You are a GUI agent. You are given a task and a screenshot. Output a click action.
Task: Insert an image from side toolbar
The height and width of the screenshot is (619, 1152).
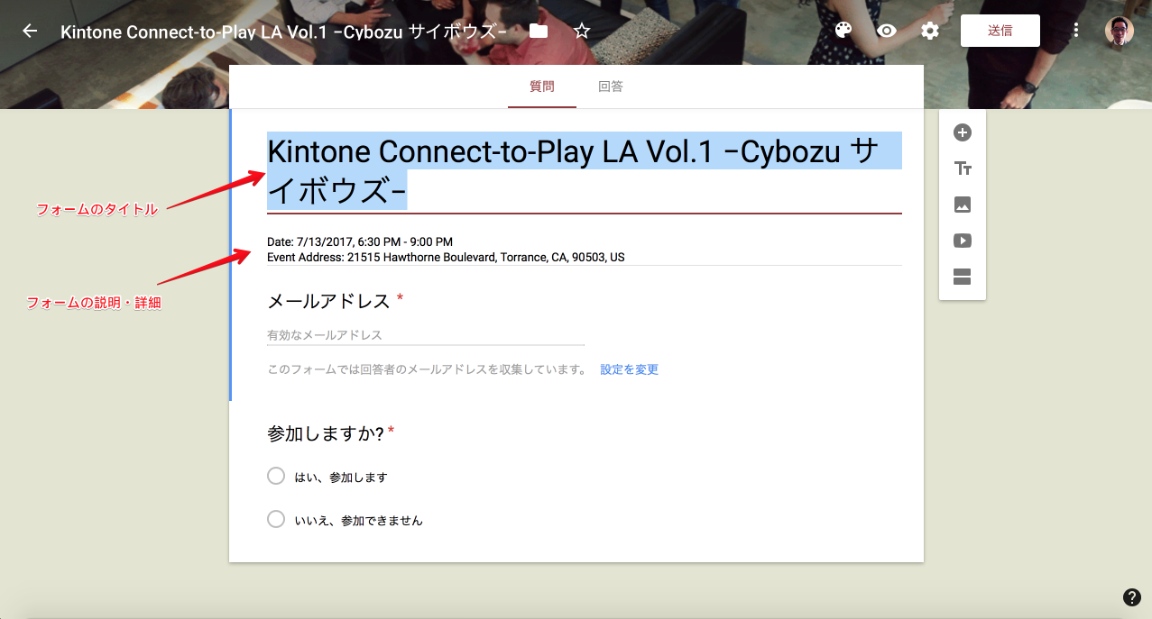[963, 205]
